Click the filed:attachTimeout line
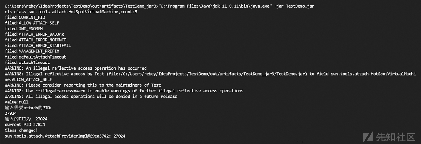This screenshot has height=144, width=421. 27,62
